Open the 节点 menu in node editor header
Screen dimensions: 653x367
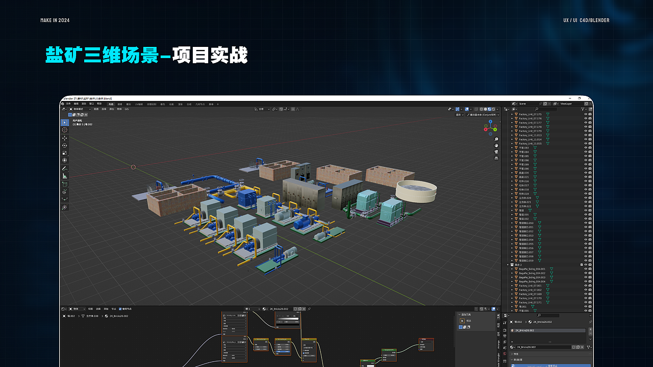[114, 309]
